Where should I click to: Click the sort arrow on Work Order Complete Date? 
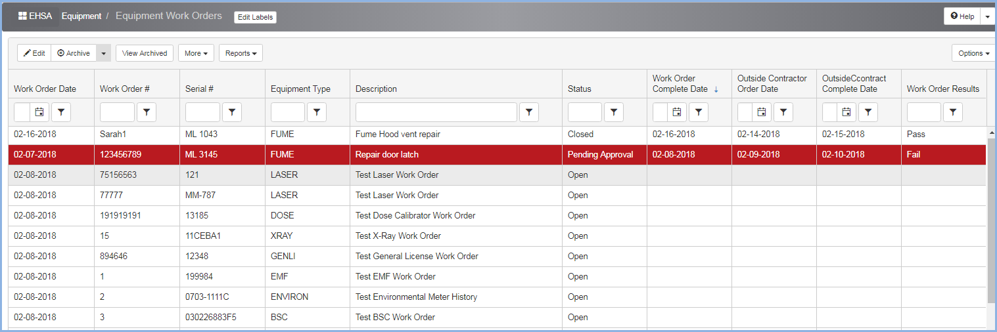[x=716, y=89]
